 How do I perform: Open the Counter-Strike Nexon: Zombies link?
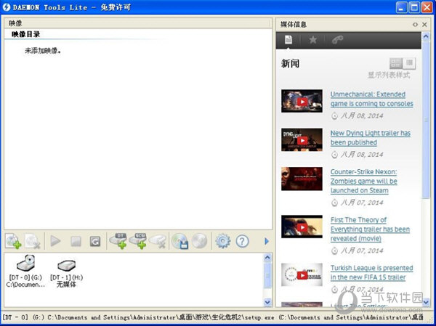point(364,182)
